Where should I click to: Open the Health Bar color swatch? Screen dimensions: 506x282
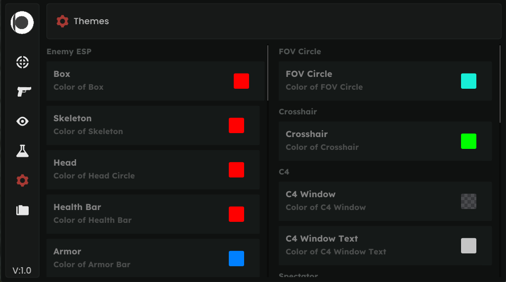pyautogui.click(x=236, y=214)
